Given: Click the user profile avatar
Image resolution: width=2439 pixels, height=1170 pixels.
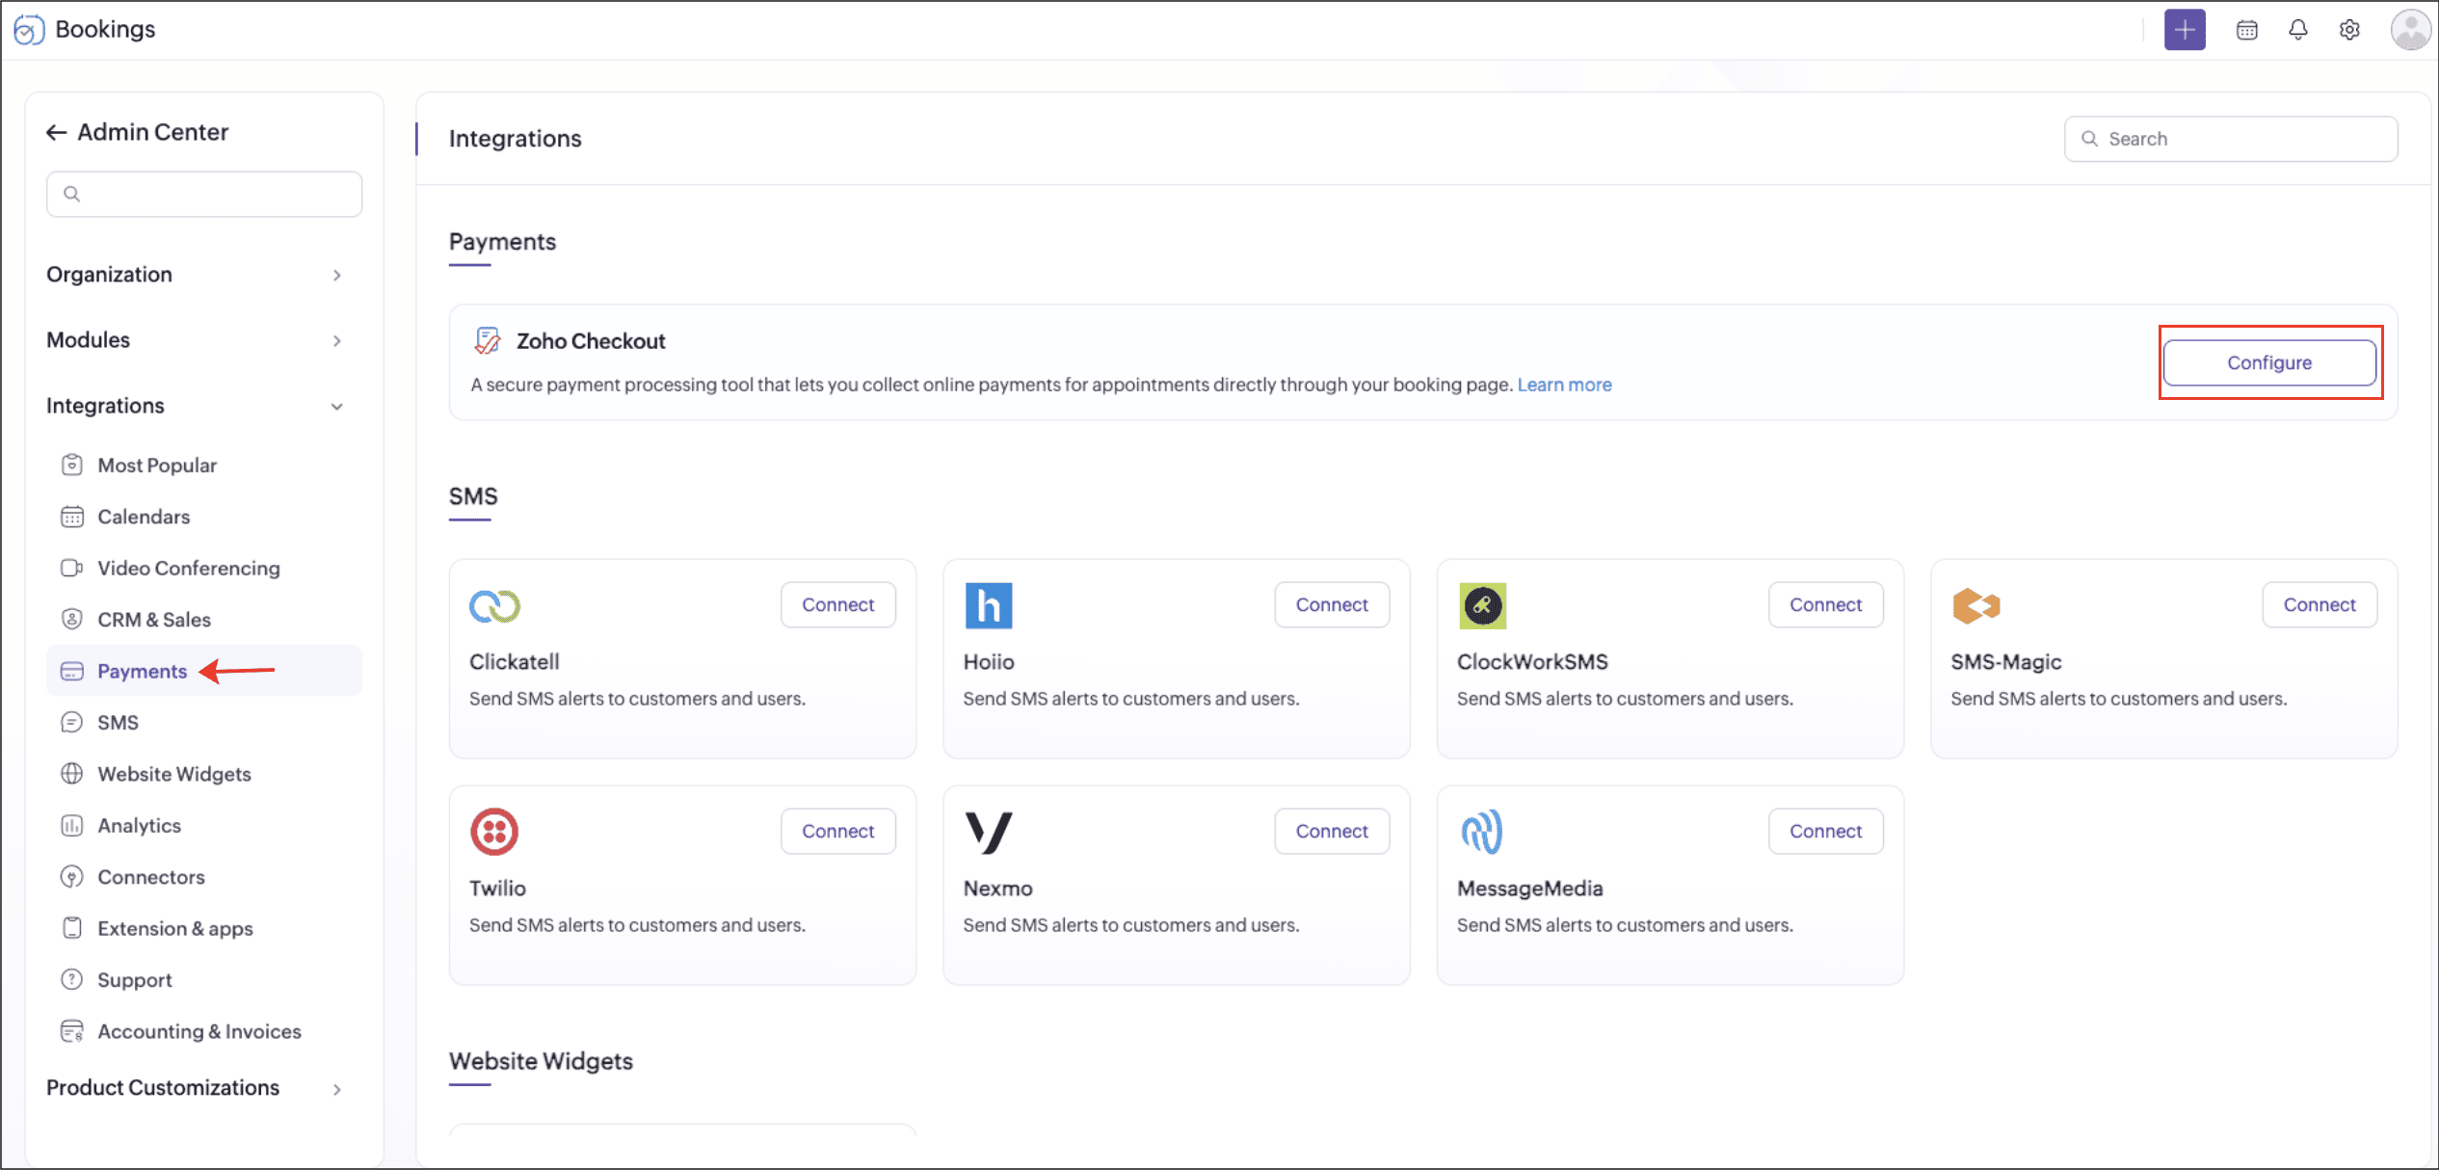Looking at the screenshot, I should [2409, 30].
